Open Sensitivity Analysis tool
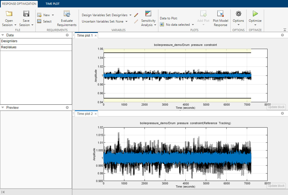288x195 pixels. point(148,14)
